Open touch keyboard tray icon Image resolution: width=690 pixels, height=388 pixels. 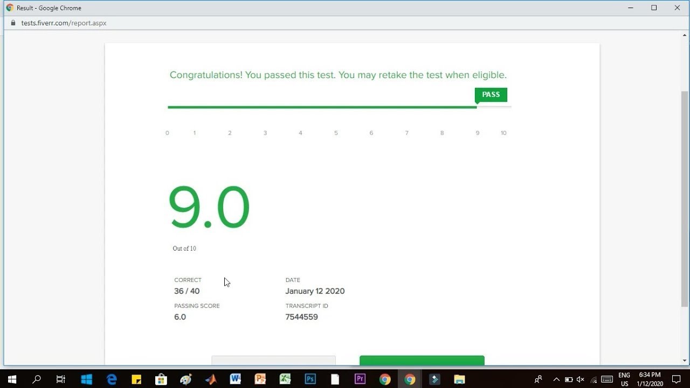click(x=607, y=379)
